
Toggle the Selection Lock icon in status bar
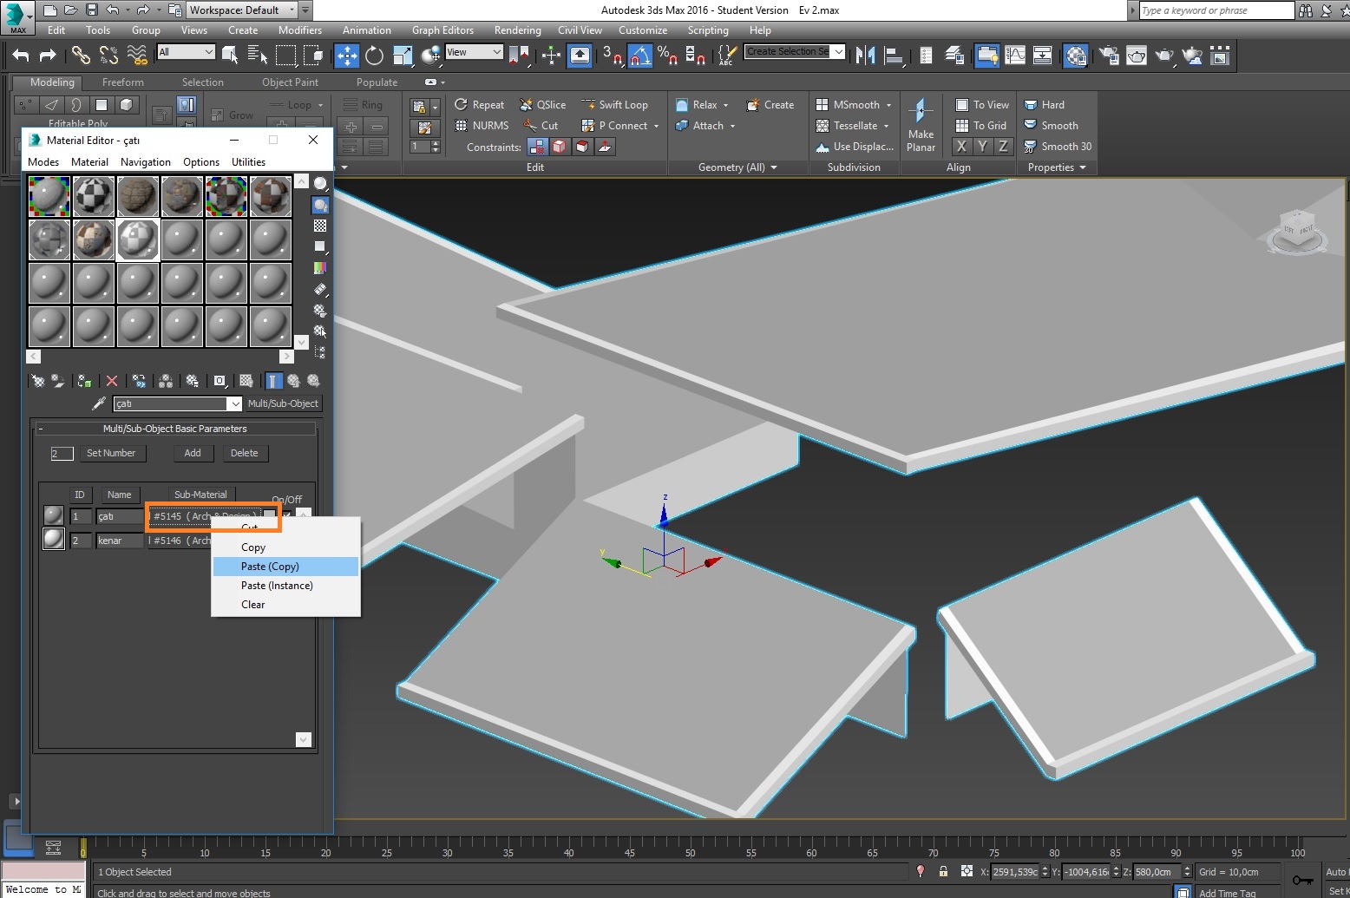pos(943,871)
